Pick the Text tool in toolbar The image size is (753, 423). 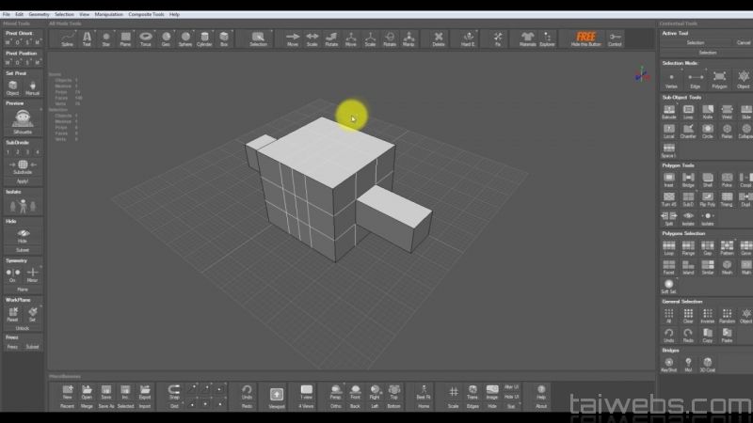87,38
